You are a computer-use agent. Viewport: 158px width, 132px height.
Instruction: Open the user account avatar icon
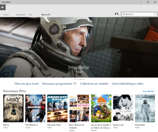pyautogui.click(x=116, y=14)
